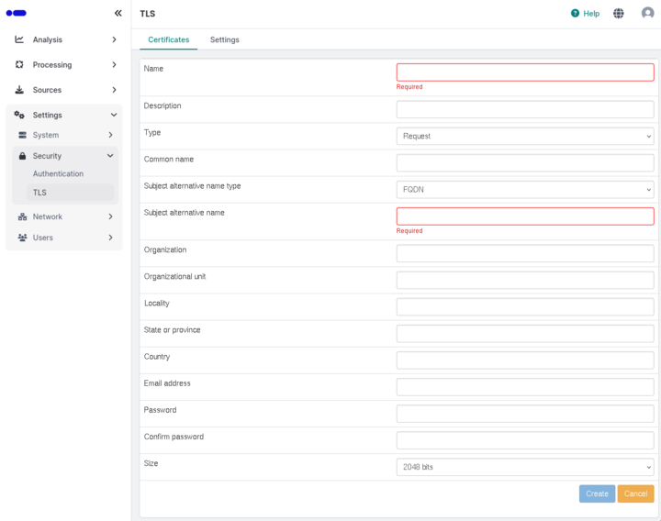661x521 pixels.
Task: Focus the Organizational unit input field
Action: pos(525,280)
